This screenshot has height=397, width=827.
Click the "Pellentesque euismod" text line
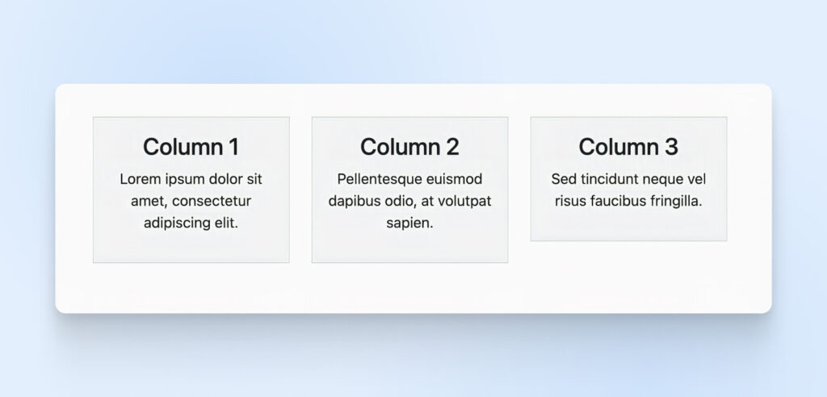409,179
